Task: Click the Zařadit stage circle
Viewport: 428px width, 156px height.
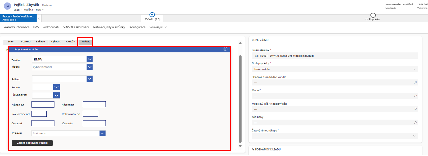Action: coord(152,14)
